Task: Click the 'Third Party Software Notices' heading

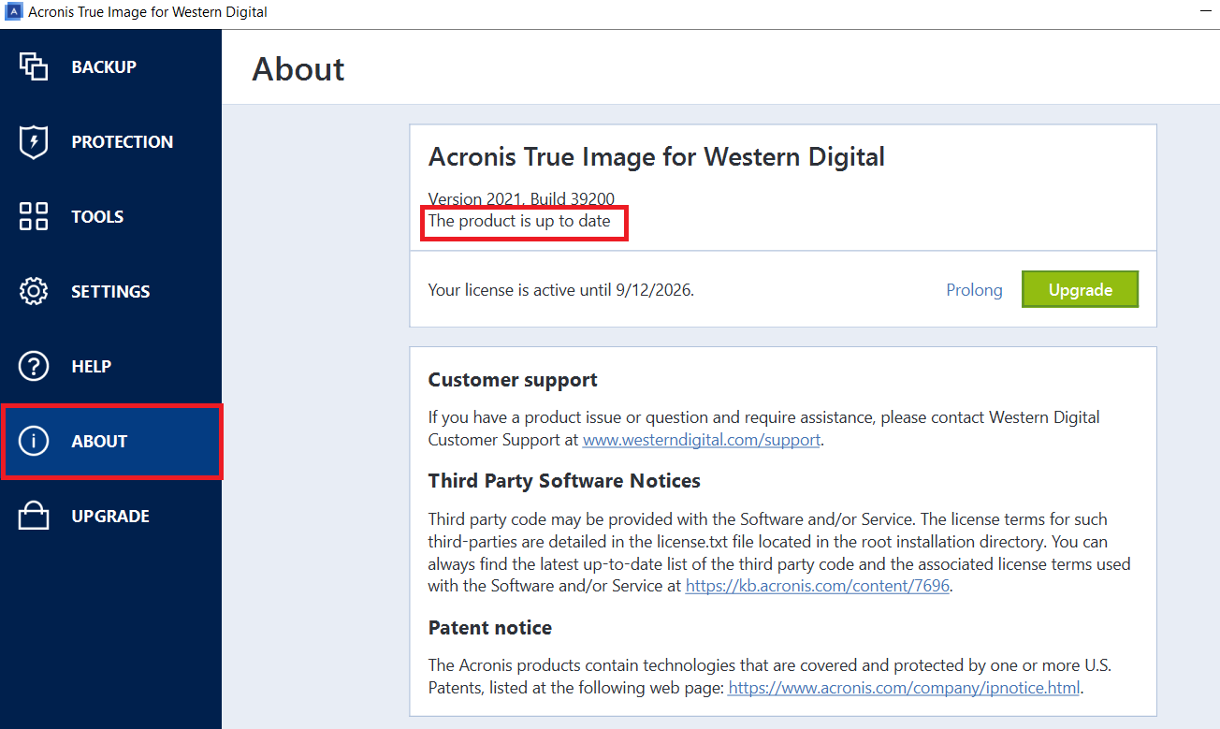Action: [x=564, y=481]
